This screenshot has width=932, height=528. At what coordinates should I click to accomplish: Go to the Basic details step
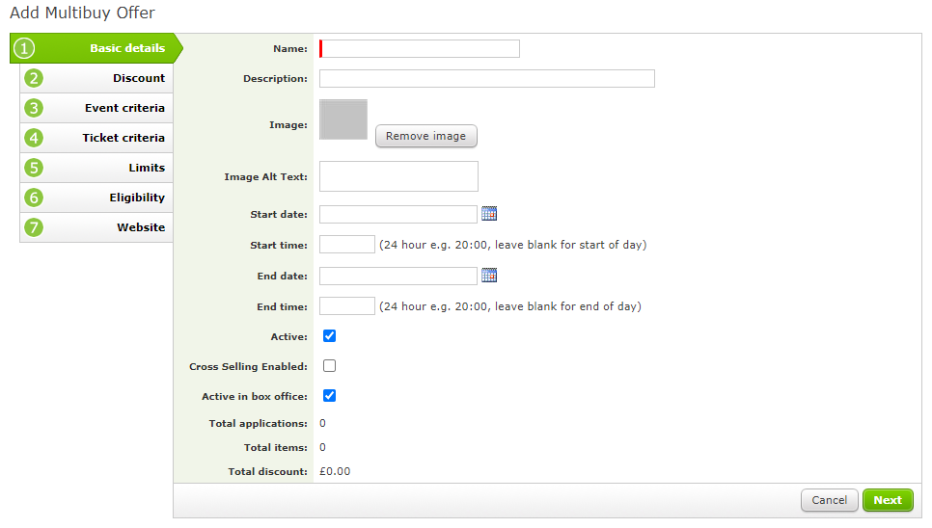pyautogui.click(x=96, y=48)
